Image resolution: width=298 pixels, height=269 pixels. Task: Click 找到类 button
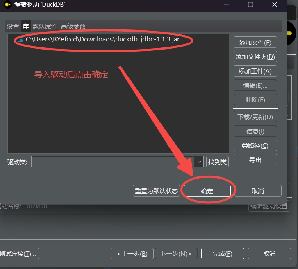(217, 162)
